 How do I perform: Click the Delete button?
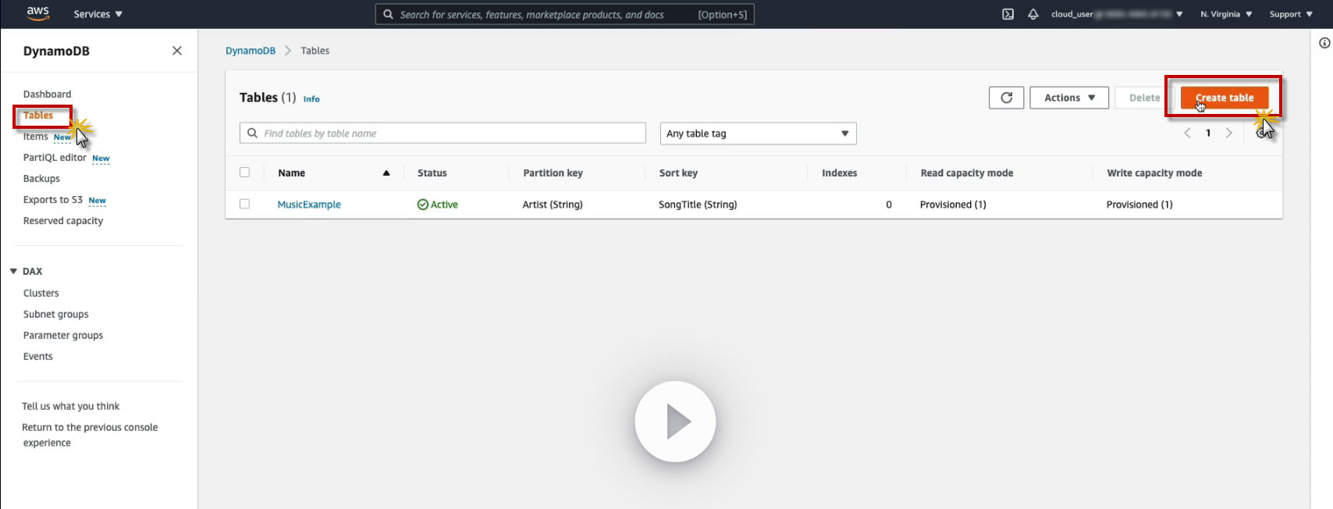point(1144,98)
